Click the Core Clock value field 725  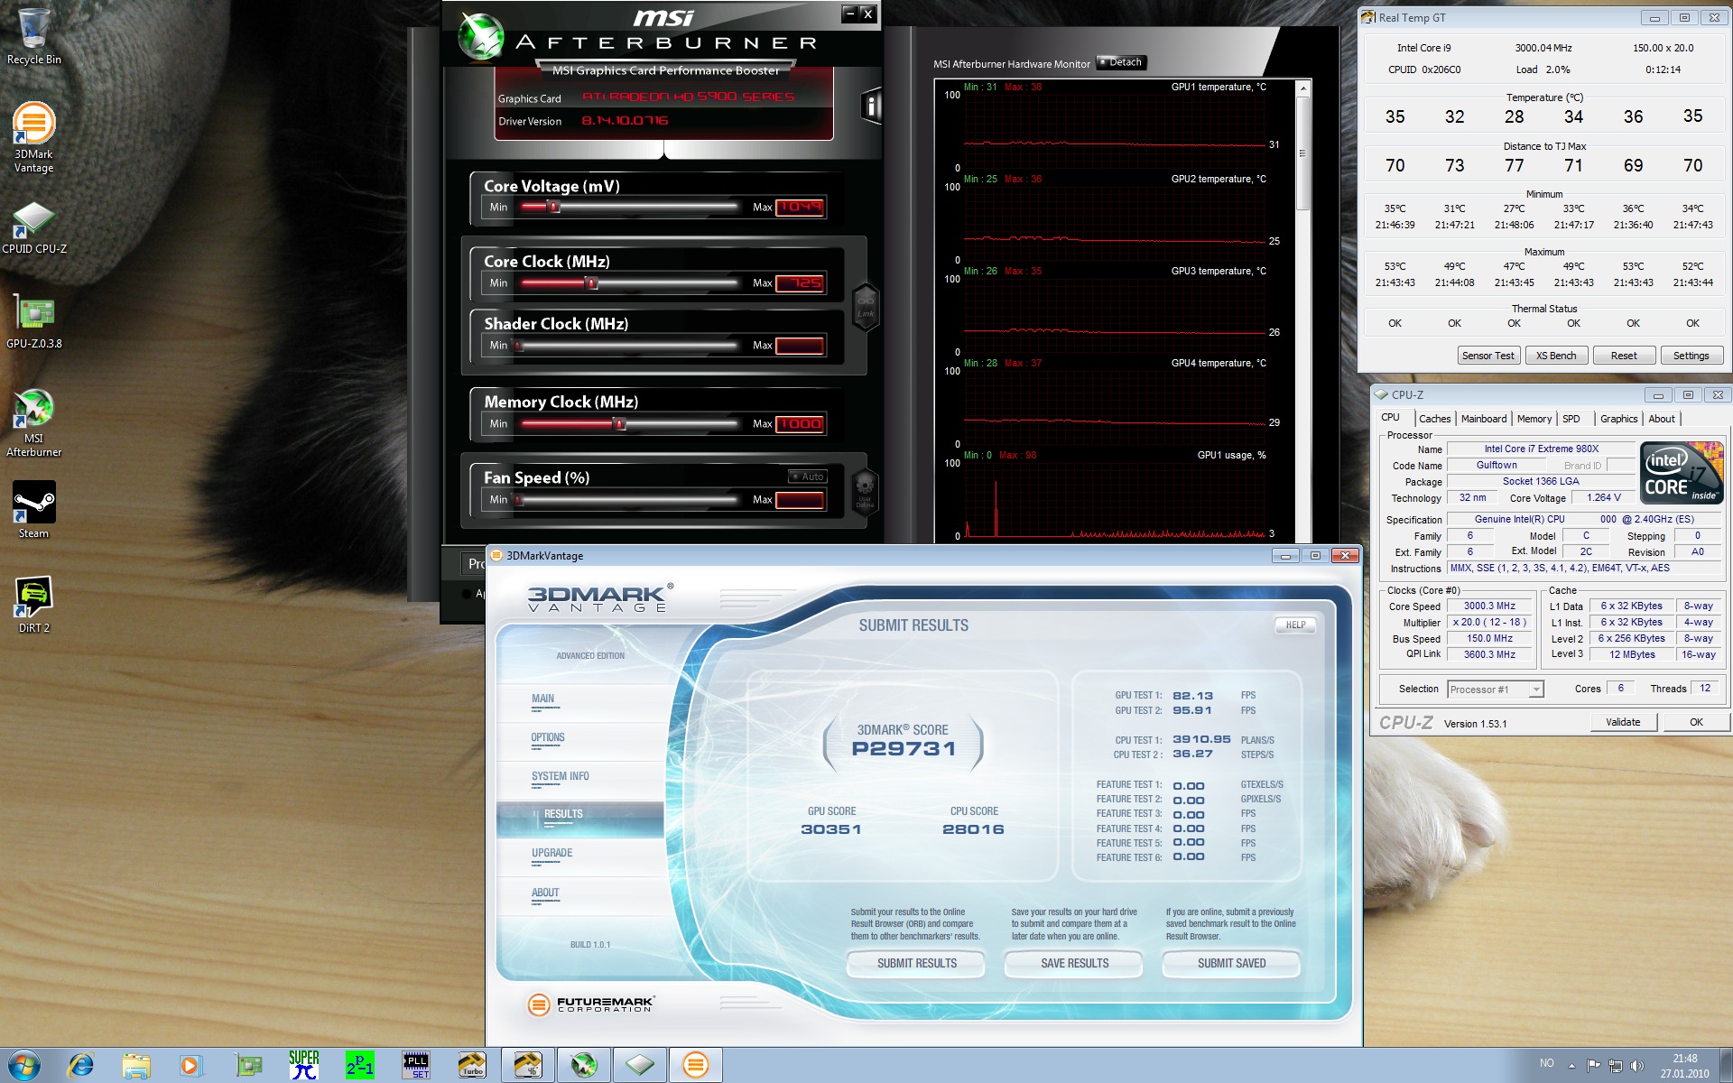click(x=800, y=283)
